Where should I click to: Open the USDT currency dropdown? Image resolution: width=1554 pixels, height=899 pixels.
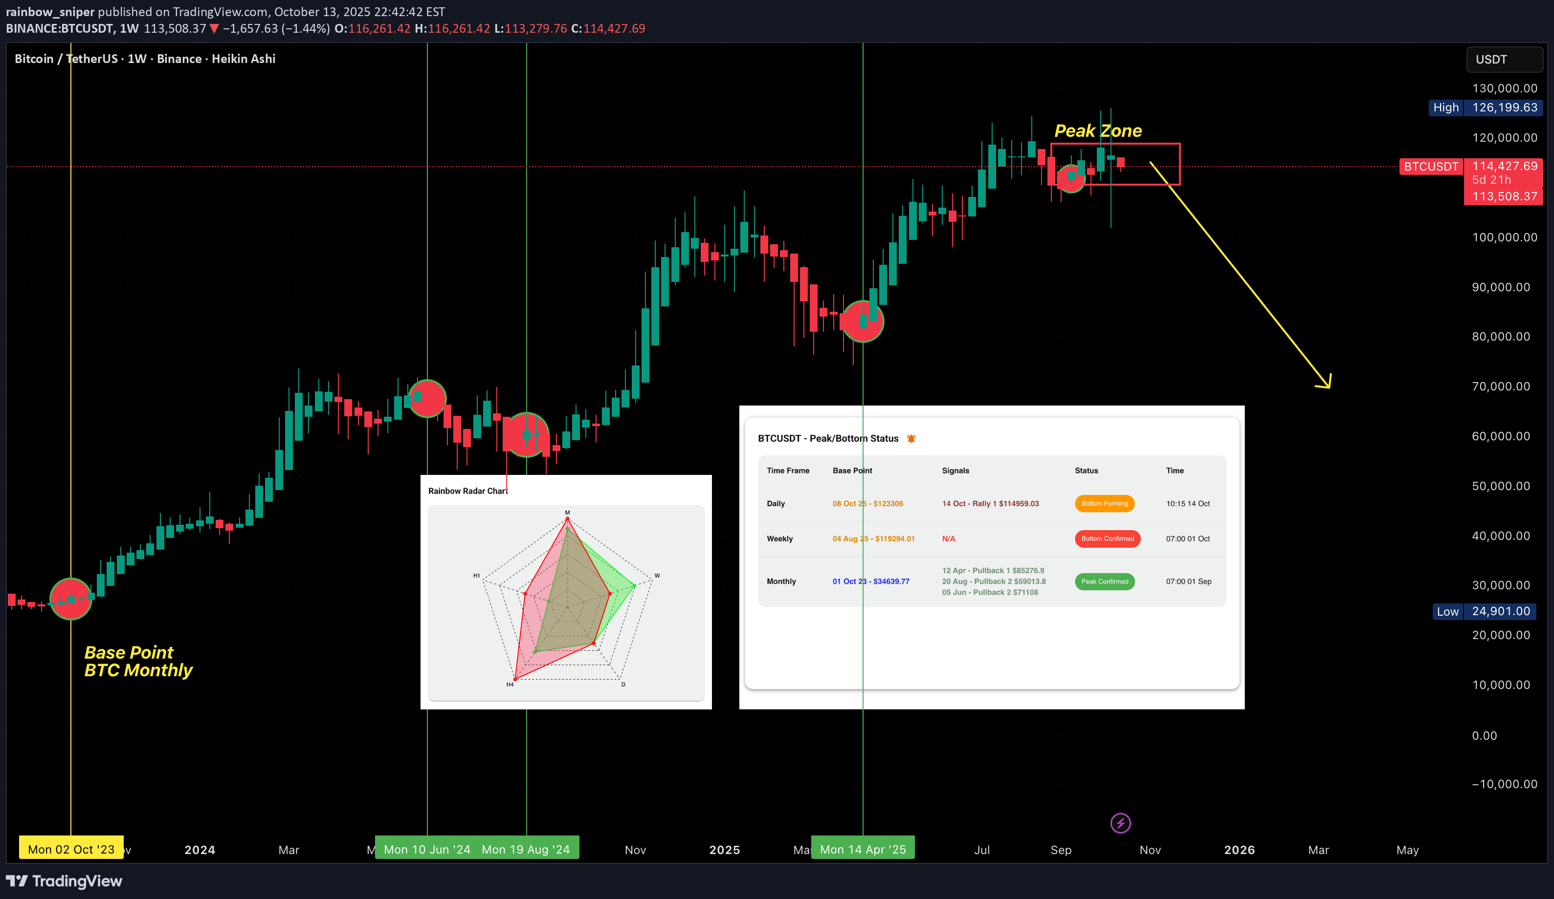coord(1505,59)
